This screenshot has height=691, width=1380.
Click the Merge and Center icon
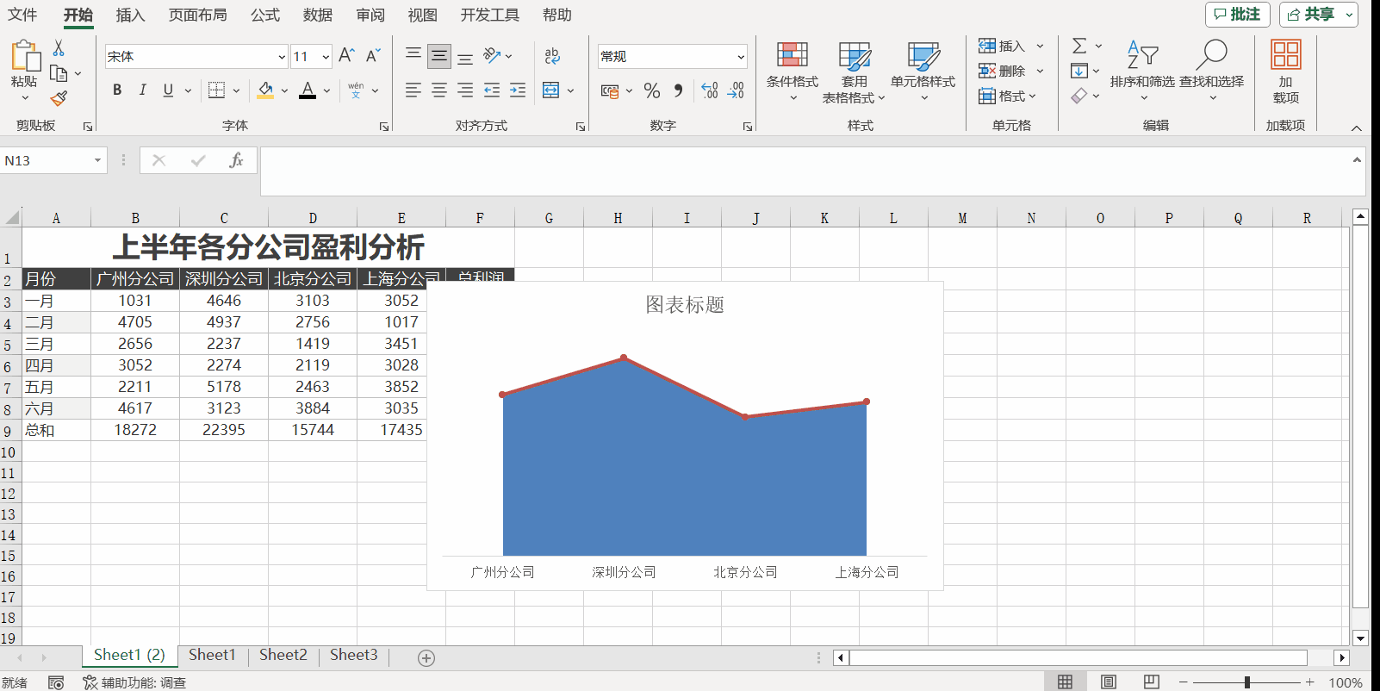551,90
